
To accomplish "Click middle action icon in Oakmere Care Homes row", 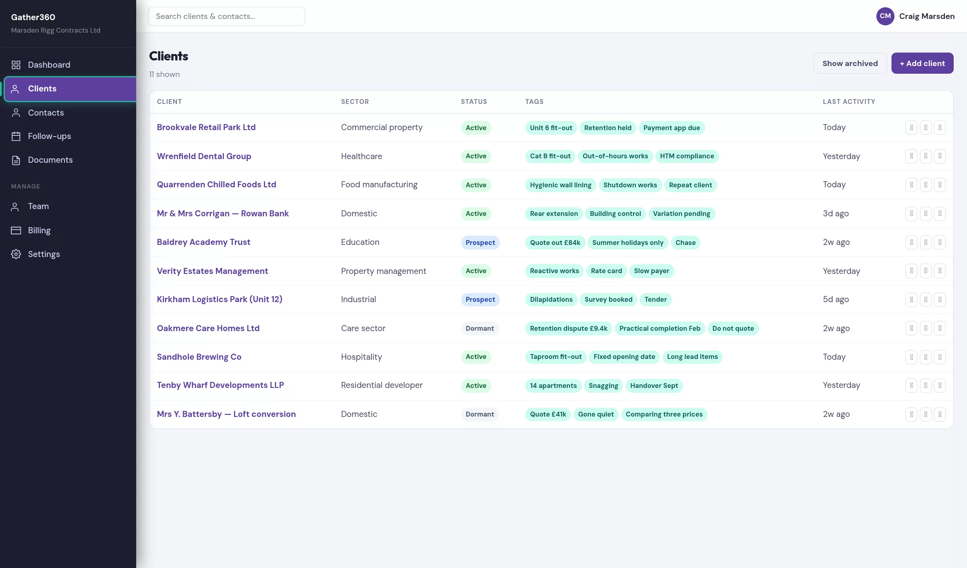I will [x=925, y=328].
